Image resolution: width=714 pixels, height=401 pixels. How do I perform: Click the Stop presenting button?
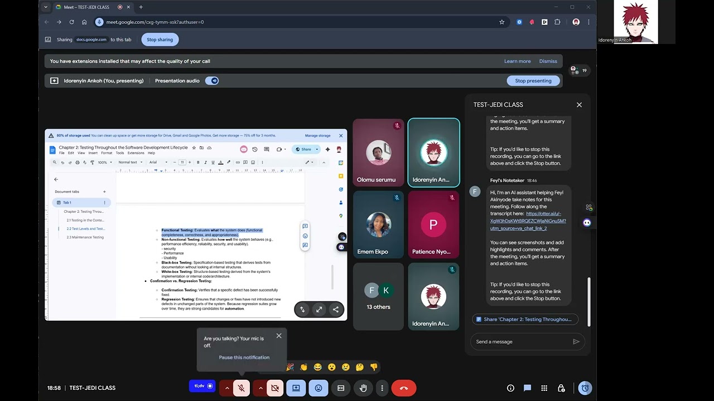click(533, 81)
